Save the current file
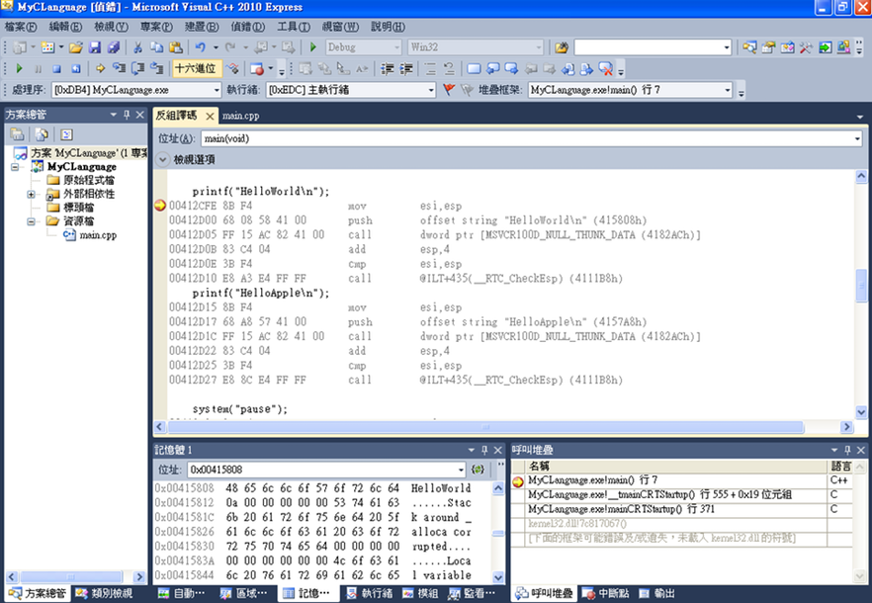This screenshot has height=603, width=872. [x=95, y=47]
